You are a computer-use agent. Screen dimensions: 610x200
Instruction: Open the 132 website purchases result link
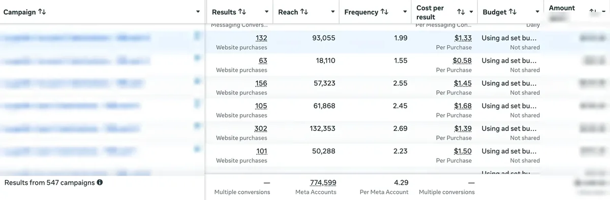pos(261,38)
